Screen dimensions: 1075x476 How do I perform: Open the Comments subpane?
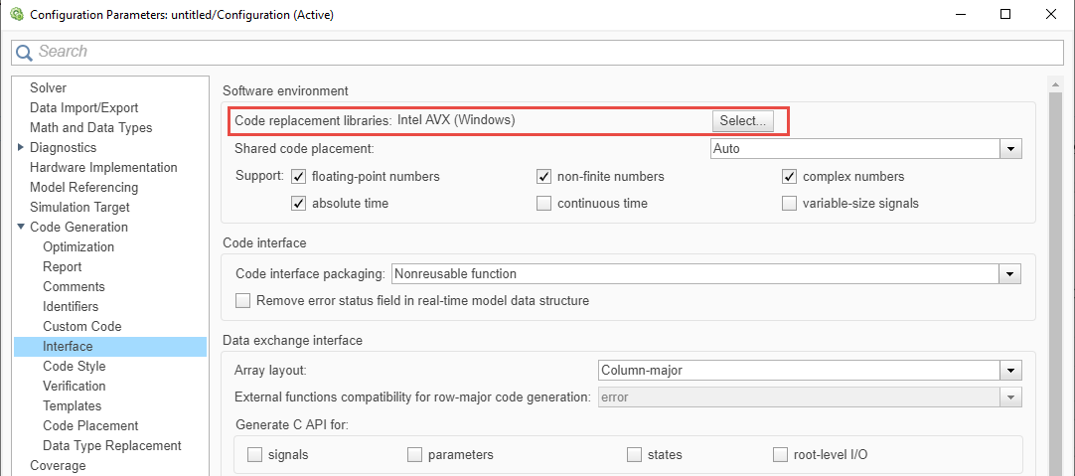pos(74,287)
